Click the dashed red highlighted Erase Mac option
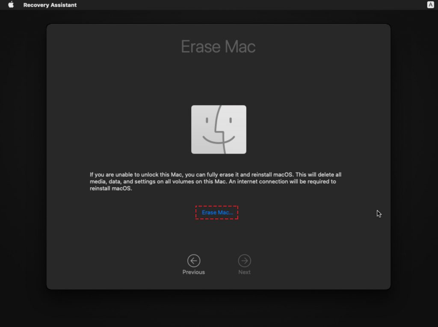The width and height of the screenshot is (438, 327). (x=216, y=212)
